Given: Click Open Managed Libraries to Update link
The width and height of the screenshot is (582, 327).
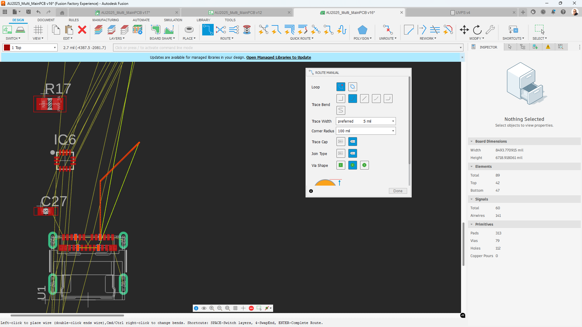Looking at the screenshot, I should coord(279,57).
